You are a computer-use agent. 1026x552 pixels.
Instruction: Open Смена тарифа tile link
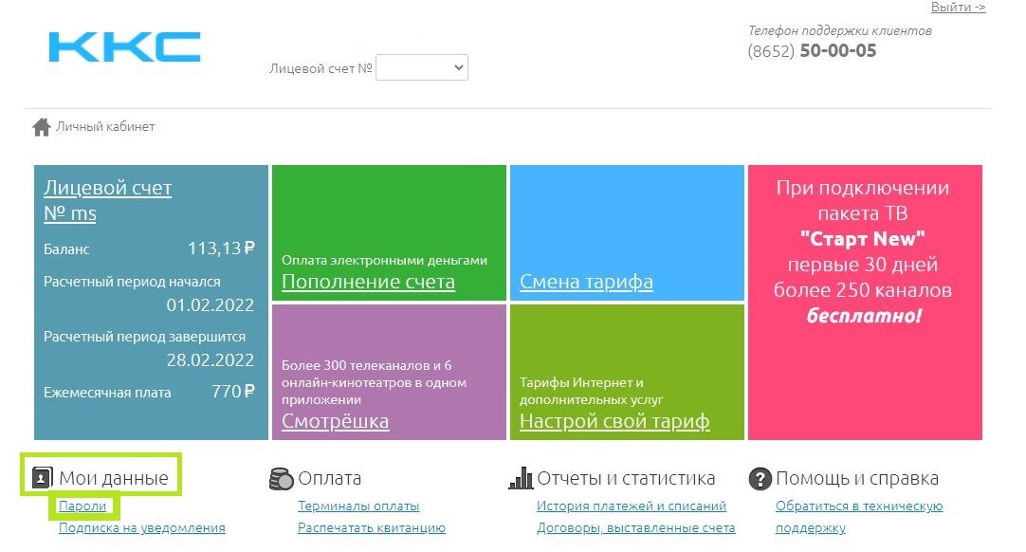point(586,283)
